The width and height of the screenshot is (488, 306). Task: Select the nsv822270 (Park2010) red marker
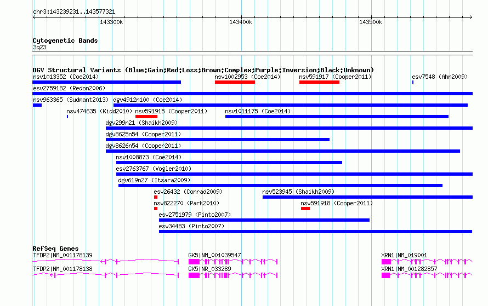pyautogui.click(x=156, y=209)
